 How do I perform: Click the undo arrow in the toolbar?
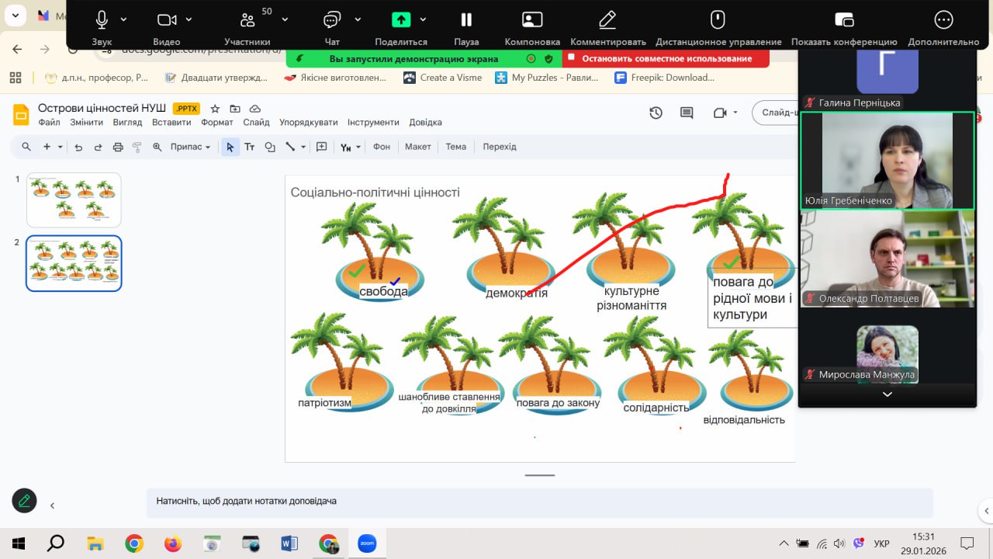(78, 147)
